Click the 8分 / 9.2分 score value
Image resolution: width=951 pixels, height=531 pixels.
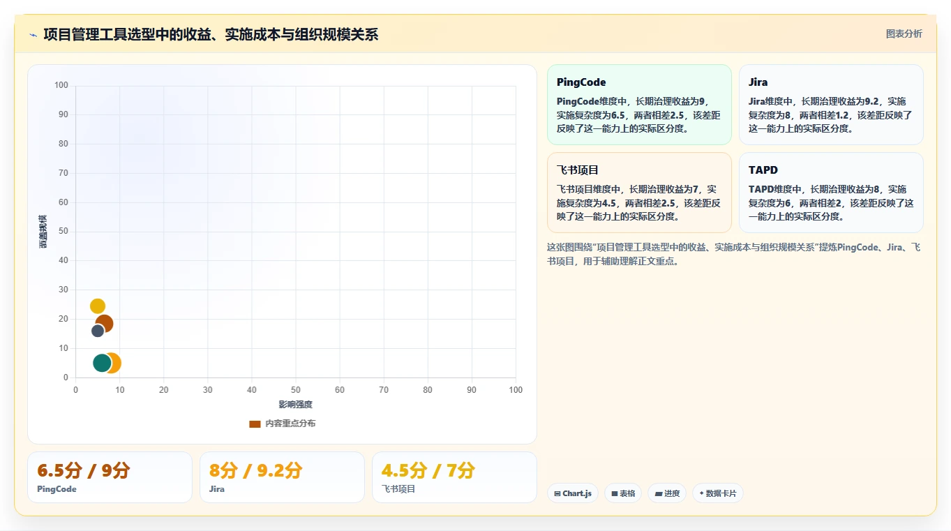[x=255, y=470]
